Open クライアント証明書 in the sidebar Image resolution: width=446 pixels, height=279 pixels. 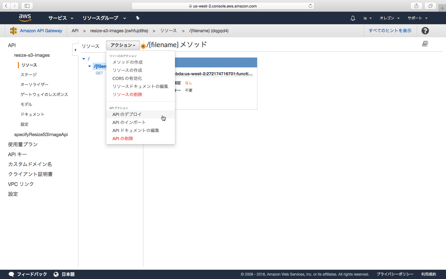coord(30,174)
